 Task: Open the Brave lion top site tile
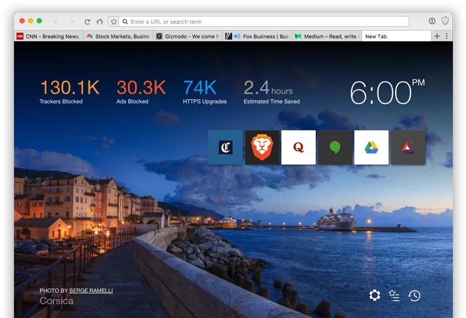[x=262, y=147]
